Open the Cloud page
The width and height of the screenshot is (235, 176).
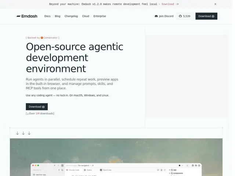click(x=86, y=16)
